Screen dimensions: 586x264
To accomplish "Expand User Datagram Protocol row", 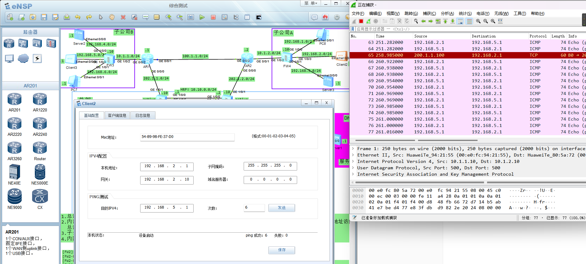I will click(353, 168).
